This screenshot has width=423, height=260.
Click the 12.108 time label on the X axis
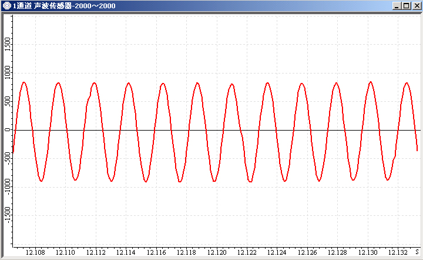35,252
